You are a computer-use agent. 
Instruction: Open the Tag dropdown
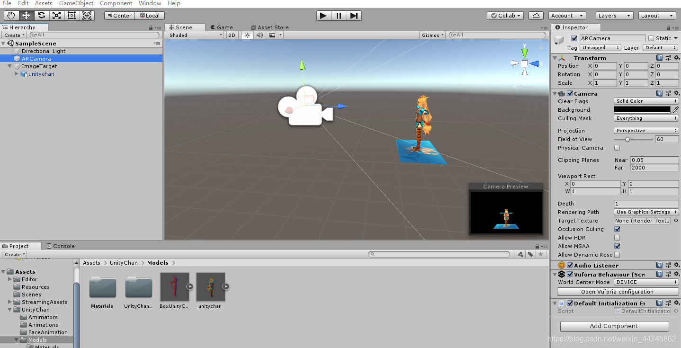(x=600, y=48)
